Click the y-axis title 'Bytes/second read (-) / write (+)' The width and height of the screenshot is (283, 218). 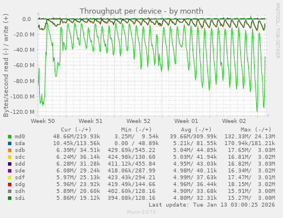6,65
